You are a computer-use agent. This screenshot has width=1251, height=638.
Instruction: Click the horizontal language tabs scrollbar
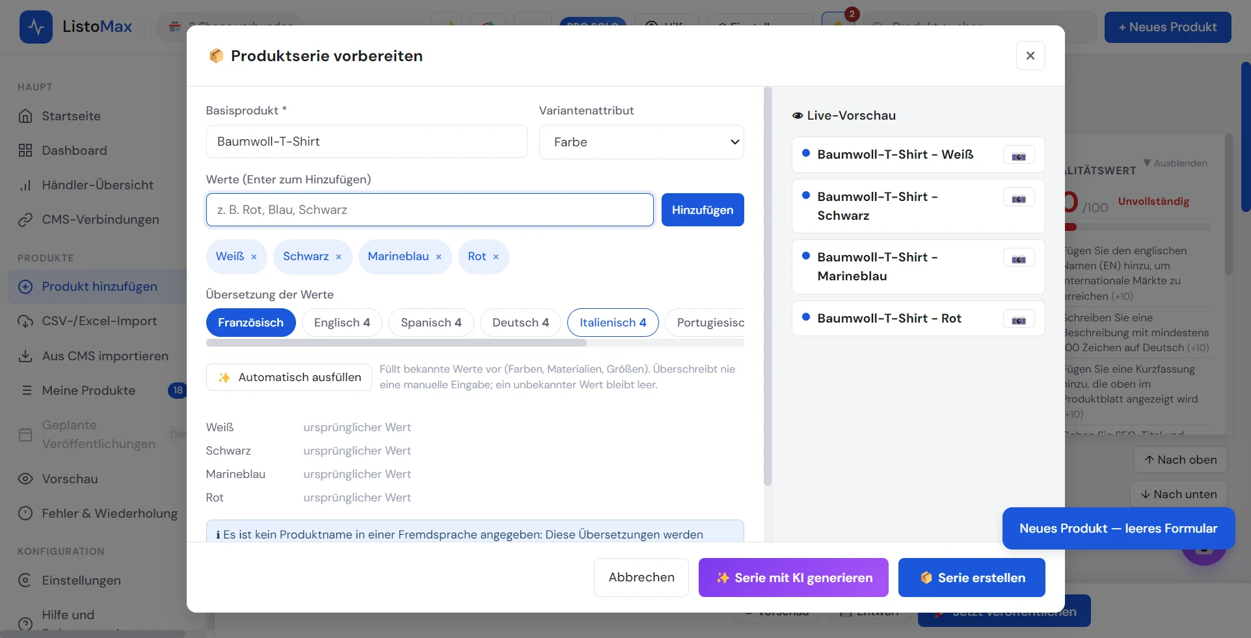click(396, 343)
